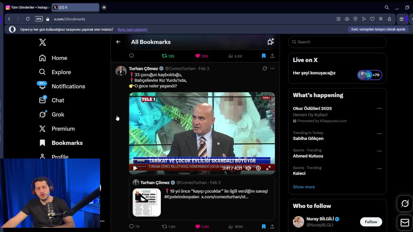This screenshot has width=413, height=232.
Task: Open more options on Turhan Çömez Feb 3 post
Action: click(x=272, y=69)
